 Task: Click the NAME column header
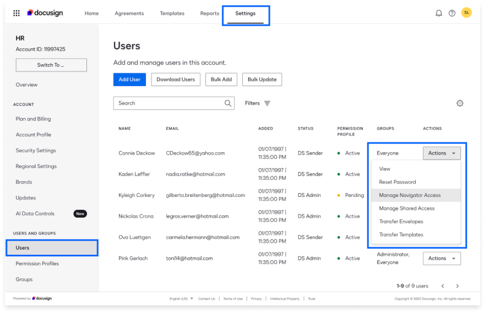tap(124, 128)
